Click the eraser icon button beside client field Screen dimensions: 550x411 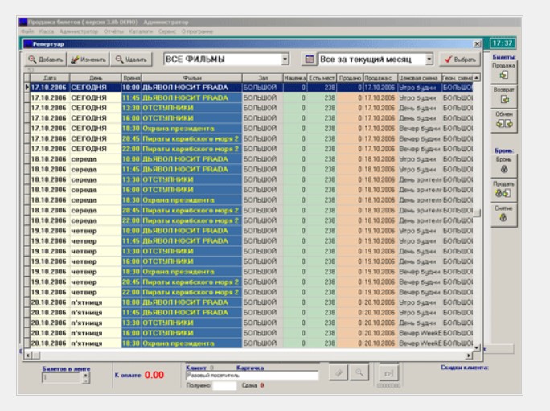tap(339, 372)
